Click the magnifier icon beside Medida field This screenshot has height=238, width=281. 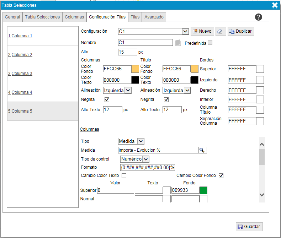point(202,150)
